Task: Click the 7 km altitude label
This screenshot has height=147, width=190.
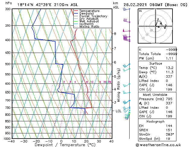Action: click(x=115, y=48)
